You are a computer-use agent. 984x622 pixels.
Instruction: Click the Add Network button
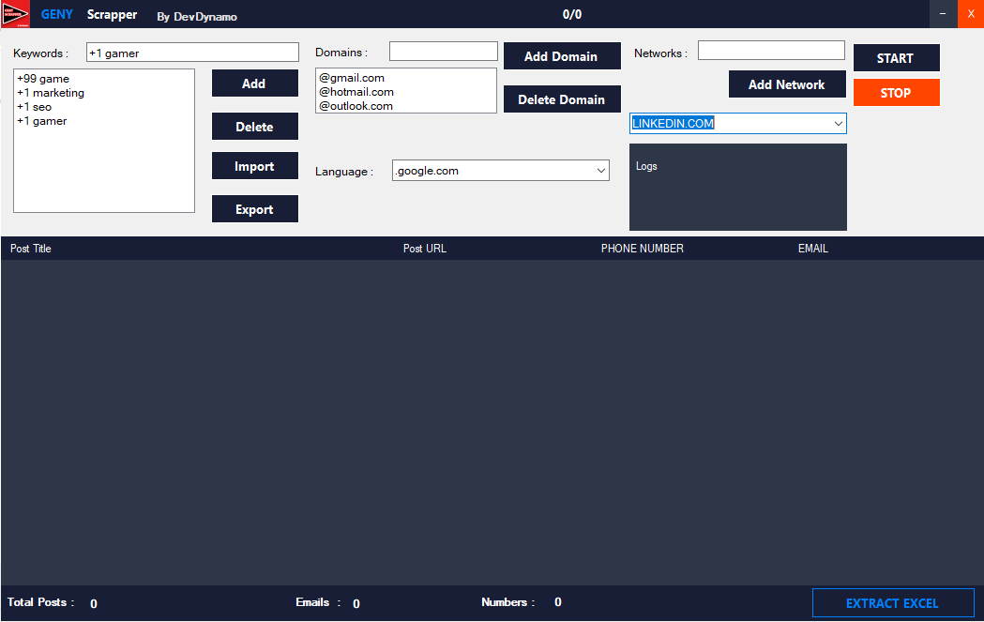coord(786,84)
